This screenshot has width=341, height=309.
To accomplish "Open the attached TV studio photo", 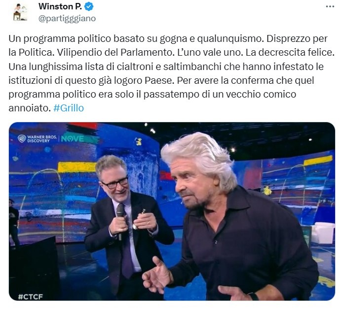I will point(172,211).
